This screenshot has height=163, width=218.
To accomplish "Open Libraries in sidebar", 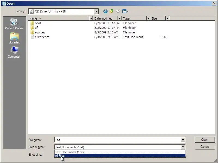I will click(14, 38).
